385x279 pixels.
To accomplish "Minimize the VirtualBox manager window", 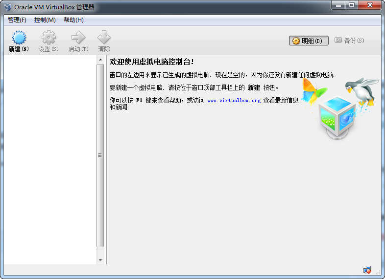I will pos(338,5).
